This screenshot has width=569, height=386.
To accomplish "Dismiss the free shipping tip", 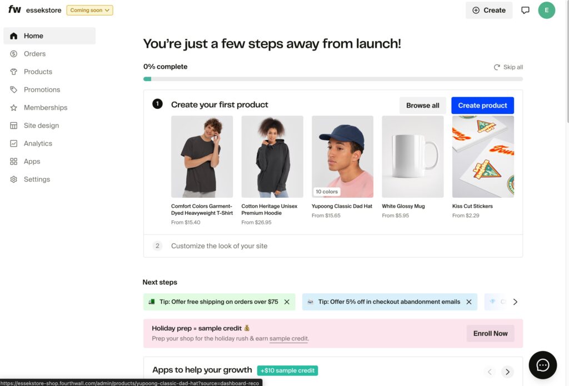I will (x=287, y=302).
